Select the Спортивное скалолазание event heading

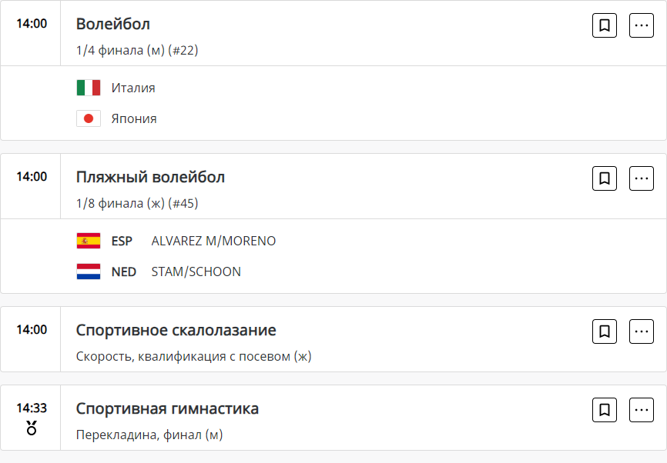pos(176,330)
